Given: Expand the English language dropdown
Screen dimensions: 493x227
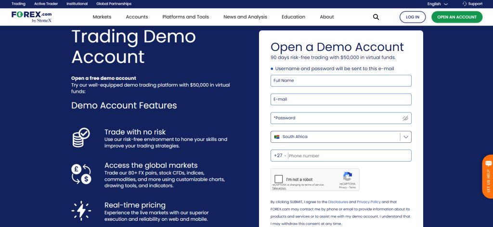Looking at the screenshot, I should click(437, 4).
